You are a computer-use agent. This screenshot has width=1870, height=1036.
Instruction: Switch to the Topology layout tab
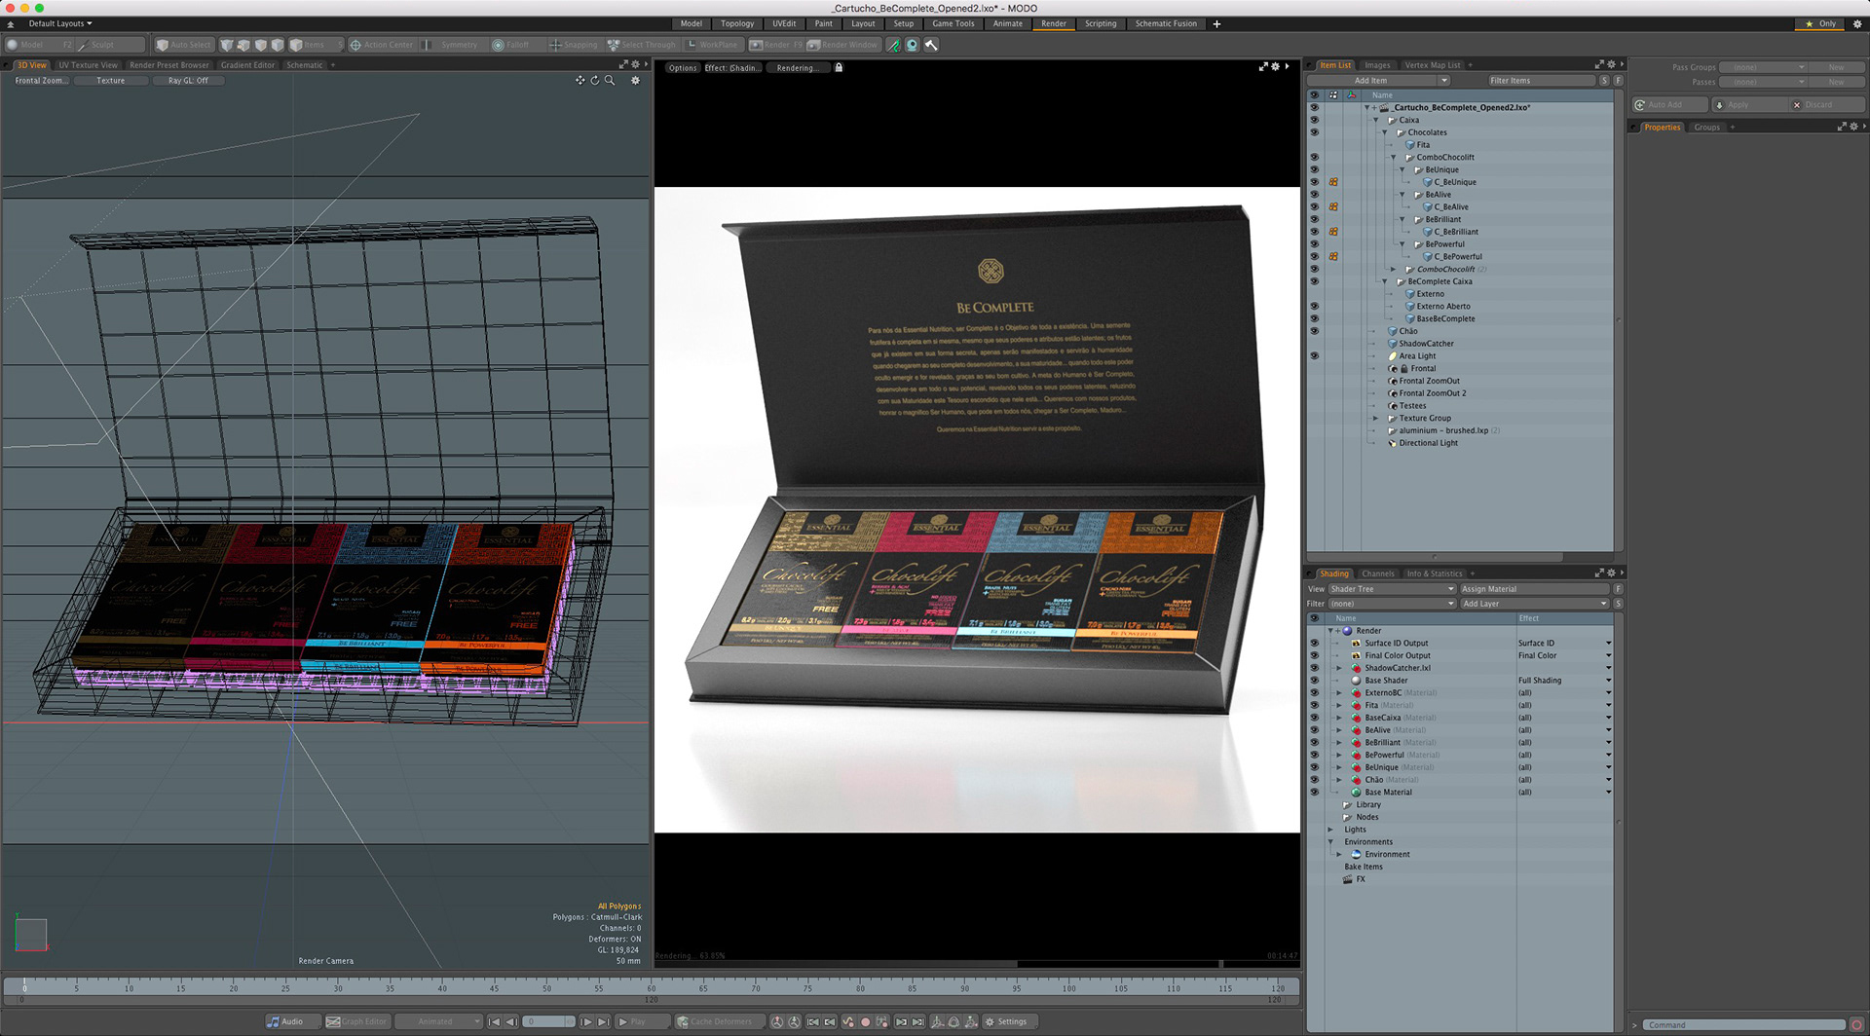coord(737,24)
